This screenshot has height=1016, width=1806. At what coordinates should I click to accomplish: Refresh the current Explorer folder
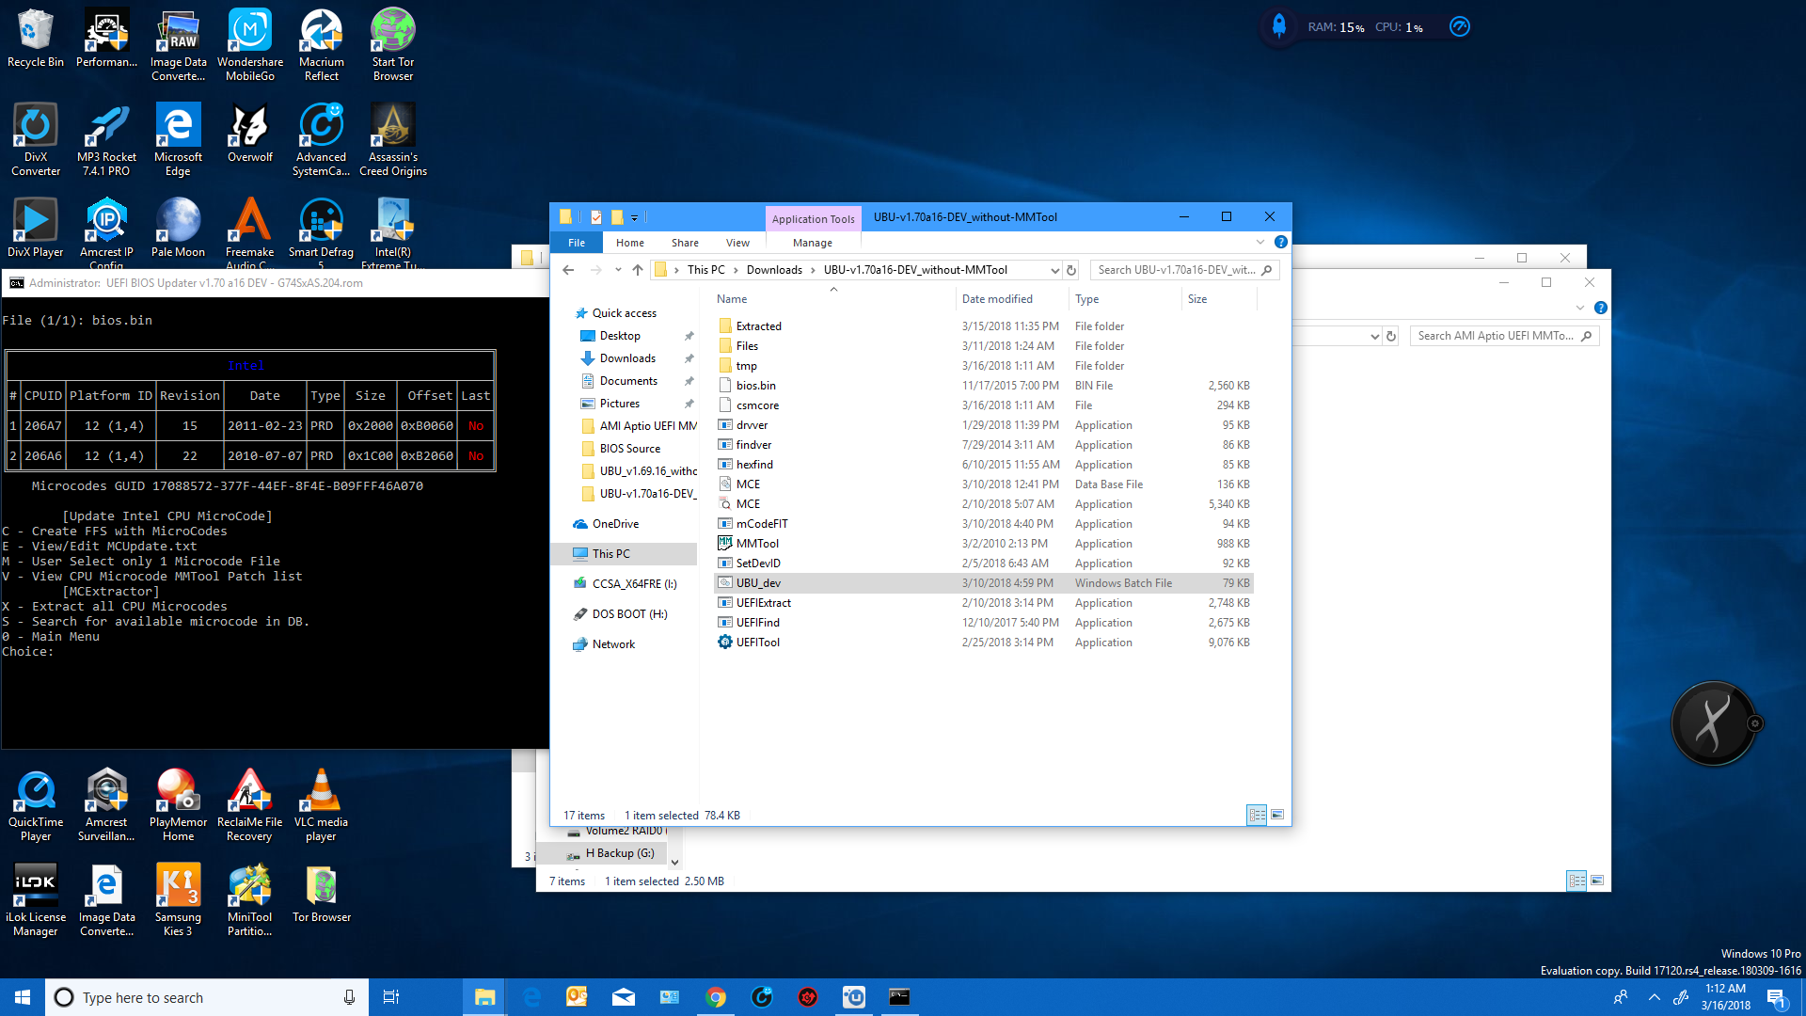click(1071, 270)
